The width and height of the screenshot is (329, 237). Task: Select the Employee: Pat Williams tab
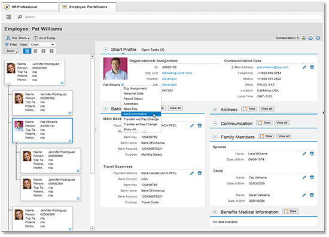pos(88,7)
